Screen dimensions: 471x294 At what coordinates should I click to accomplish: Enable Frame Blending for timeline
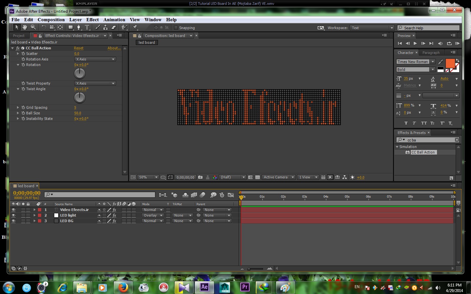click(x=194, y=195)
